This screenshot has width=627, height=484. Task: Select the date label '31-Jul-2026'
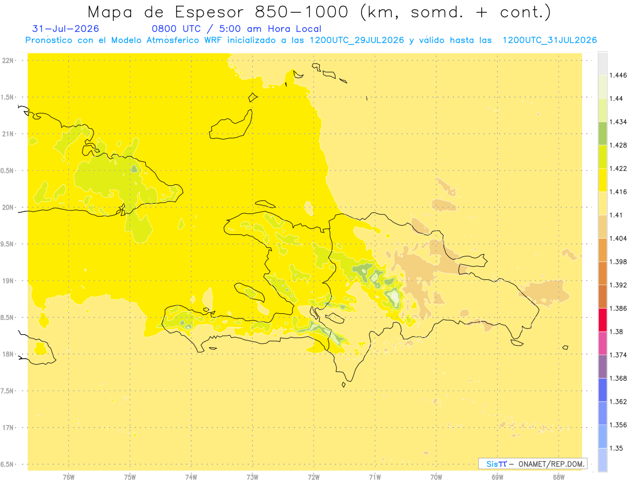[x=66, y=29]
